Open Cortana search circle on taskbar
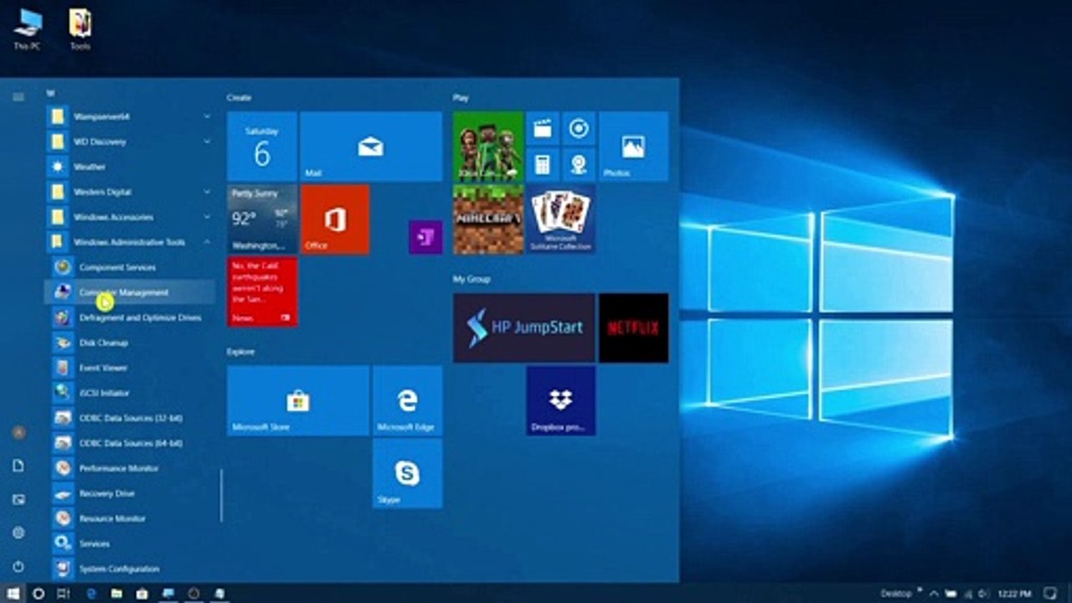The height and width of the screenshot is (603, 1072). click(39, 593)
